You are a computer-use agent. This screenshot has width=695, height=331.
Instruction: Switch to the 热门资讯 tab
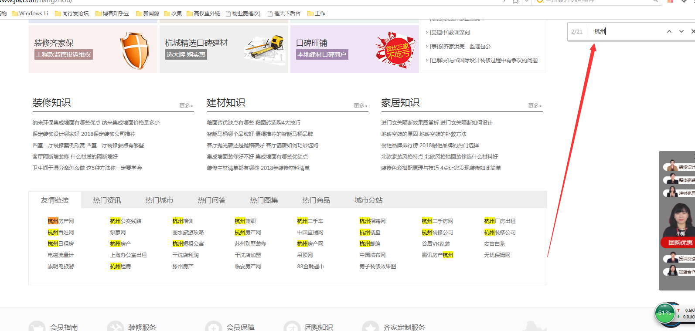[x=107, y=200]
